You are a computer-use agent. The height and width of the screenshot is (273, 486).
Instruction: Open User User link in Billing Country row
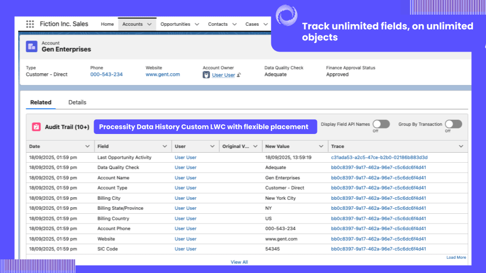pyautogui.click(x=185, y=218)
